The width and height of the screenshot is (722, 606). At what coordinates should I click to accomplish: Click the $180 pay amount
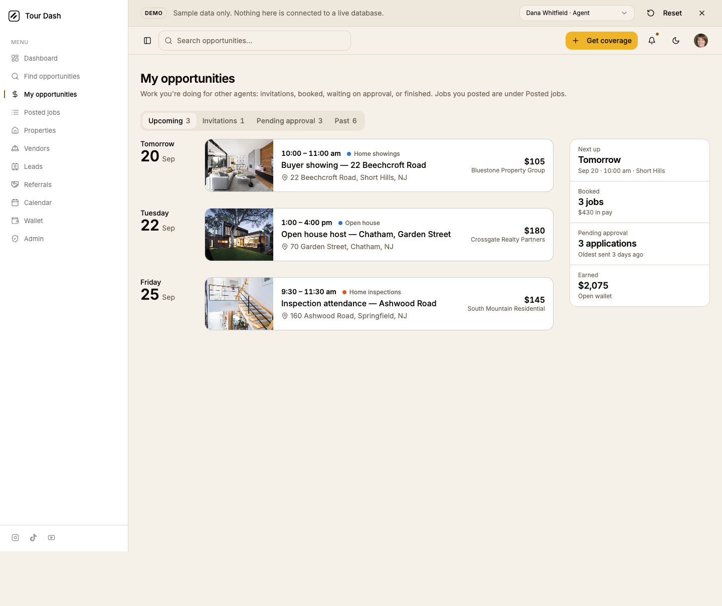click(x=534, y=231)
